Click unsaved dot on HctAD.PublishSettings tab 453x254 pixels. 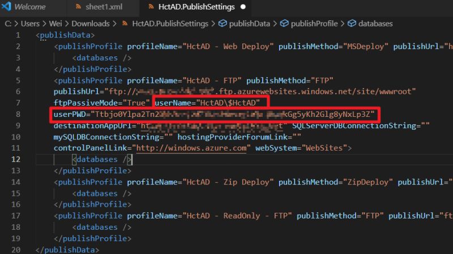coord(243,7)
